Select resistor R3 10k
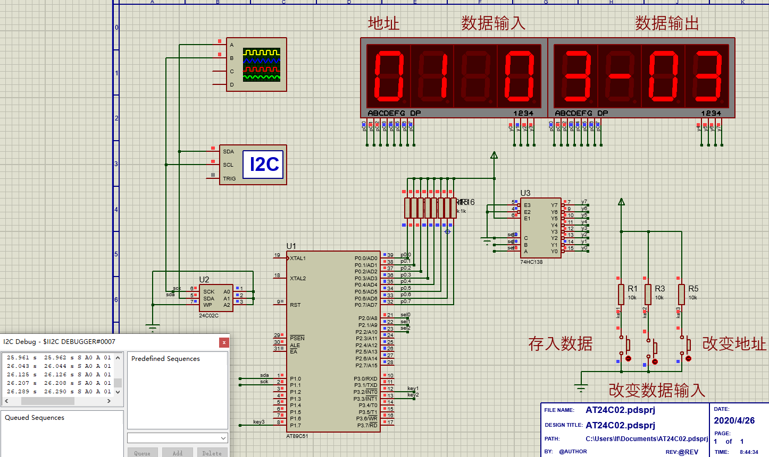 648,295
